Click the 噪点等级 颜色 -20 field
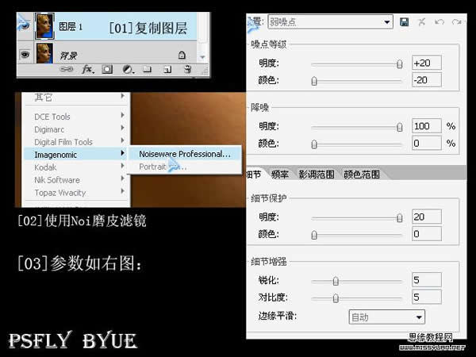The height and width of the screenshot is (357, 476). [x=427, y=80]
